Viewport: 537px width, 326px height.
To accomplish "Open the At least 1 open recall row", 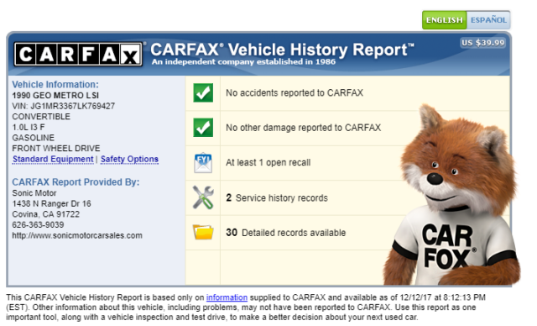I will [x=347, y=162].
